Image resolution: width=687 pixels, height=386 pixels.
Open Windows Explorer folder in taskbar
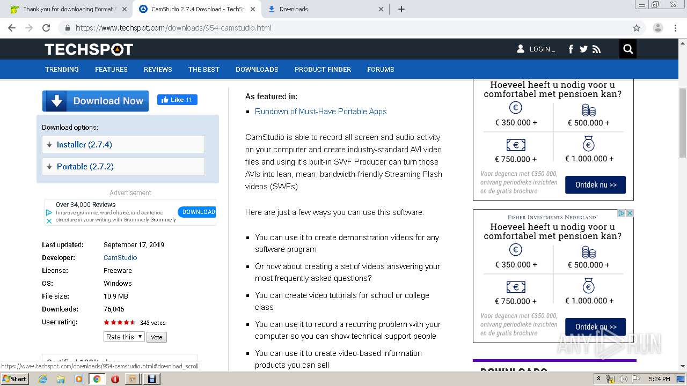pyautogui.click(x=61, y=379)
